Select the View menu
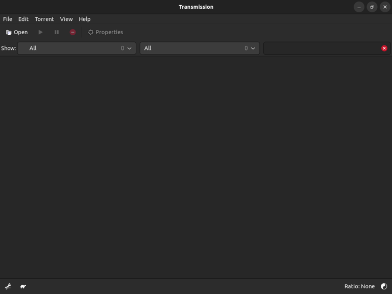Viewport: 392px width, 294px height. pyautogui.click(x=66, y=19)
